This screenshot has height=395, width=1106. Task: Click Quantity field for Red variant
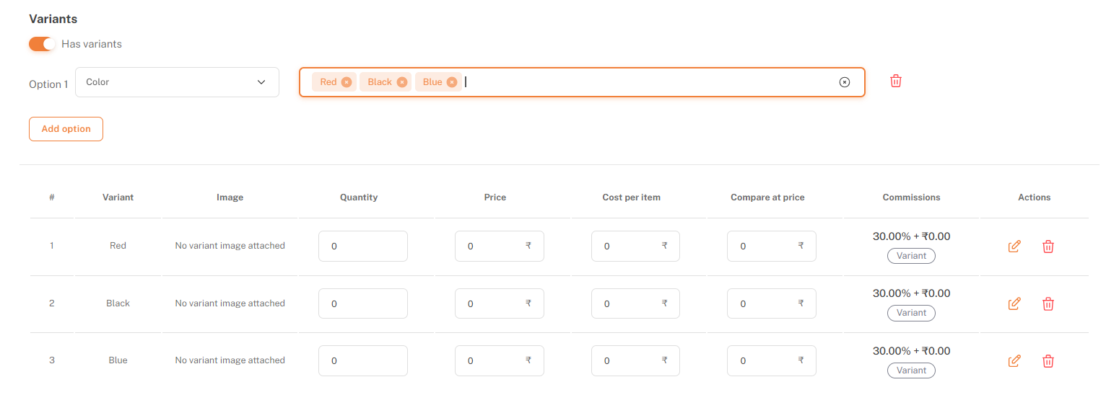[x=363, y=247]
